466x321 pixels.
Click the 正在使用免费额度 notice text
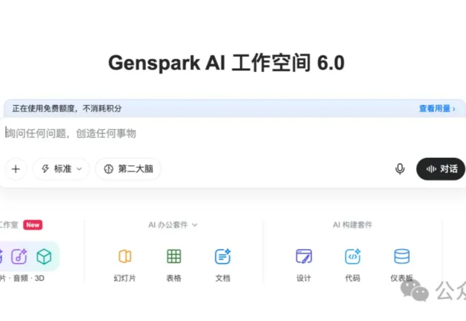(x=67, y=108)
